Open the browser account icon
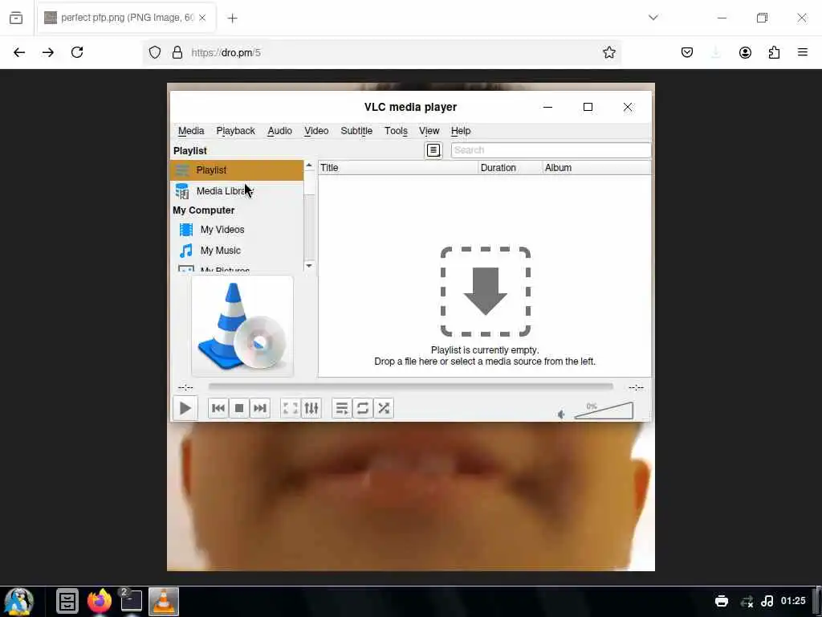 (x=745, y=52)
